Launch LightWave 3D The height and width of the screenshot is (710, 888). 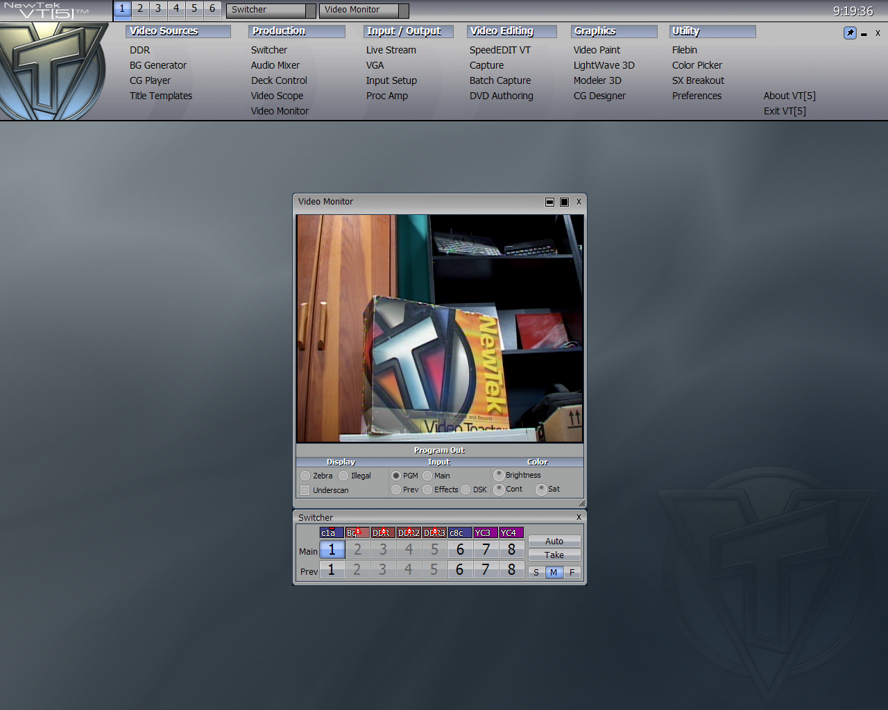pyautogui.click(x=604, y=65)
